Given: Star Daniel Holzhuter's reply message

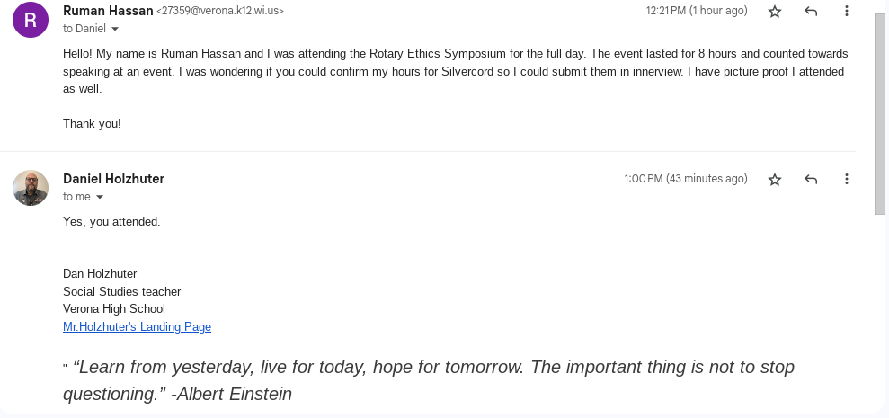Looking at the screenshot, I should (775, 180).
